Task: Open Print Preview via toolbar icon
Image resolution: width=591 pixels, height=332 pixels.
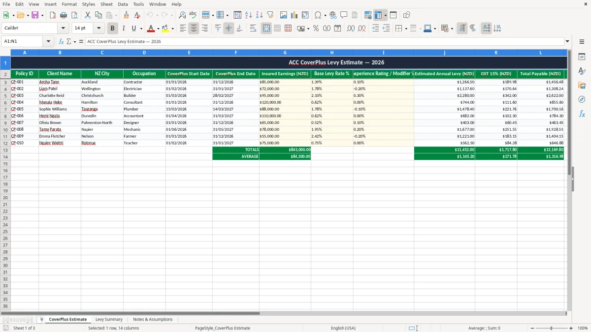Action: point(74,15)
